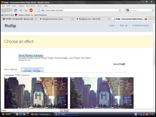Click the Rollip logo heading

[x=11, y=26]
